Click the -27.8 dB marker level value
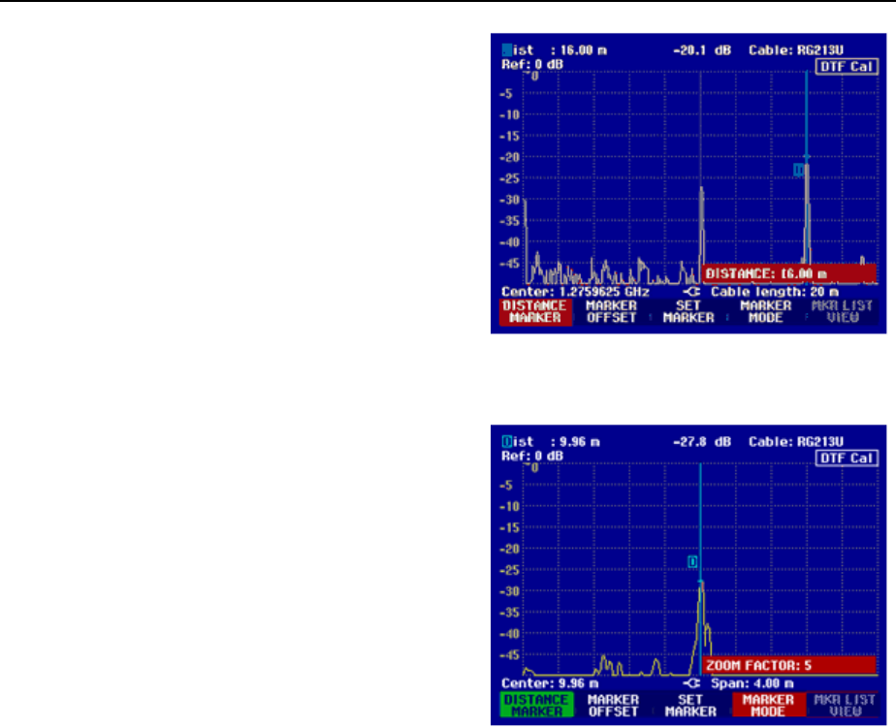Viewport: 896px width, 727px height. (702, 442)
